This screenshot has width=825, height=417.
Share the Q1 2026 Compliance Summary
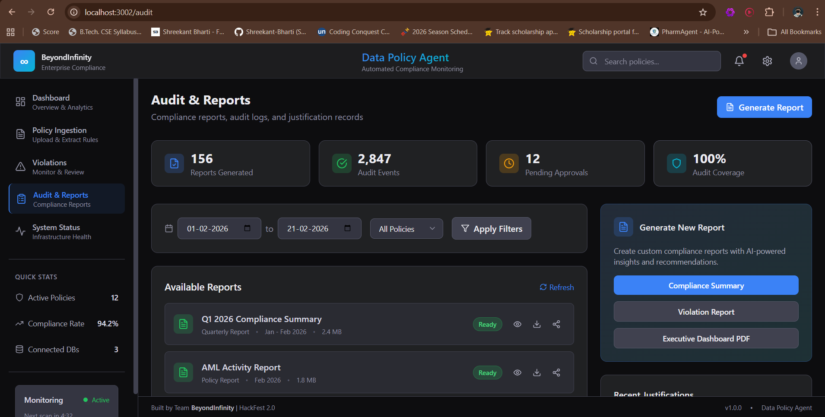pyautogui.click(x=556, y=324)
